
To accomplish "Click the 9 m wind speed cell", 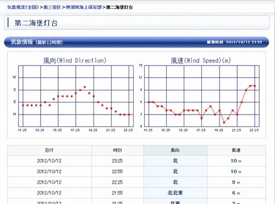I will pyautogui.click(x=236, y=182).
